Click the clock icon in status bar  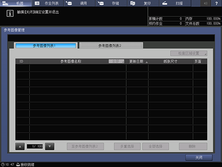coord(3,164)
